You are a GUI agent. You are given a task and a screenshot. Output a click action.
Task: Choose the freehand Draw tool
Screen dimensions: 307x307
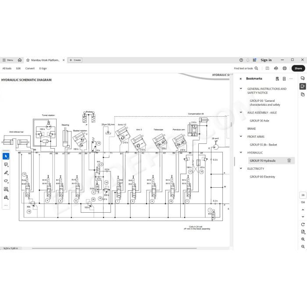pyautogui.click(x=6, y=181)
